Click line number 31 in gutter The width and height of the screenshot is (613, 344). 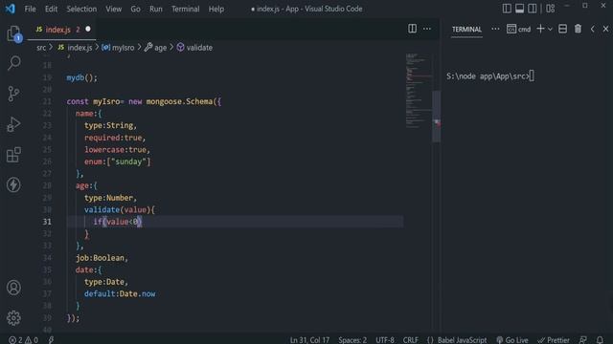(x=47, y=222)
